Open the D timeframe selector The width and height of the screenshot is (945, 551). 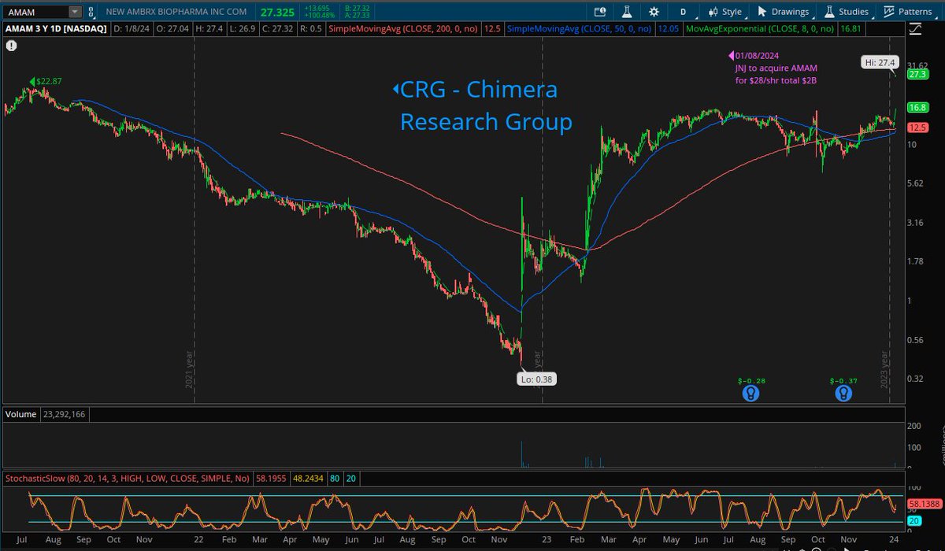pyautogui.click(x=683, y=12)
